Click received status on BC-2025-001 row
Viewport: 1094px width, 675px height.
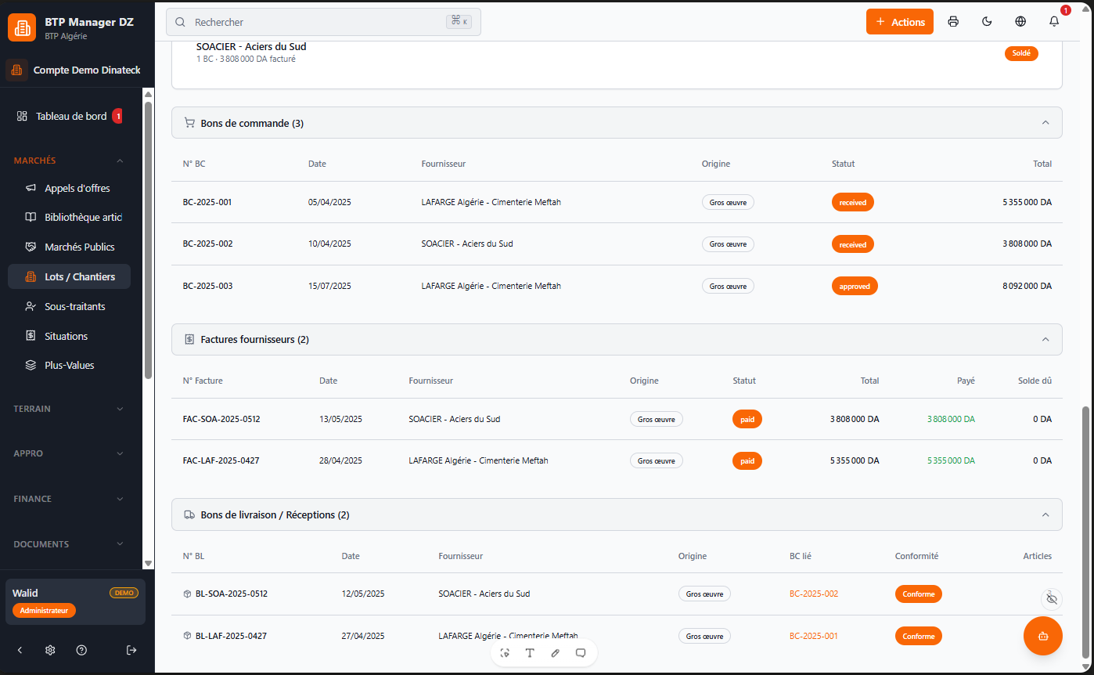[853, 202]
